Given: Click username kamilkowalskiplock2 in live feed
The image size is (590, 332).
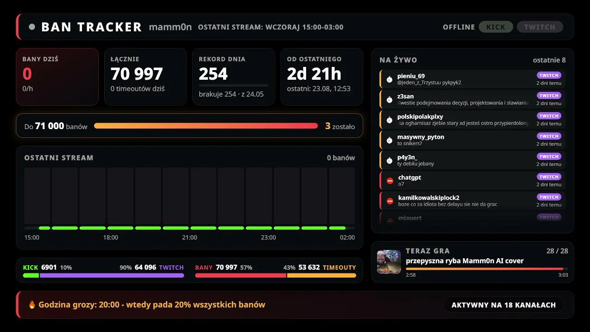Looking at the screenshot, I should click(x=429, y=198).
